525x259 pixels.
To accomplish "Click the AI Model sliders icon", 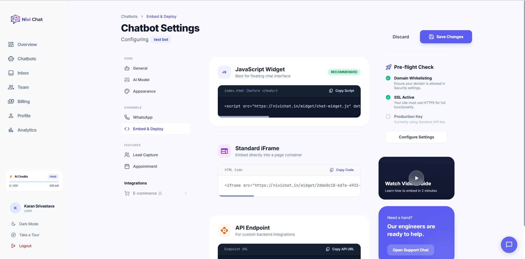I will coord(127,80).
